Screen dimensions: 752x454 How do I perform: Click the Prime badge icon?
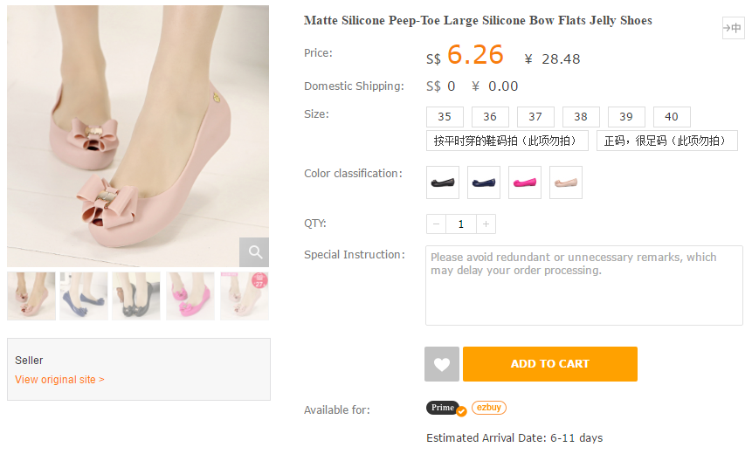point(445,408)
